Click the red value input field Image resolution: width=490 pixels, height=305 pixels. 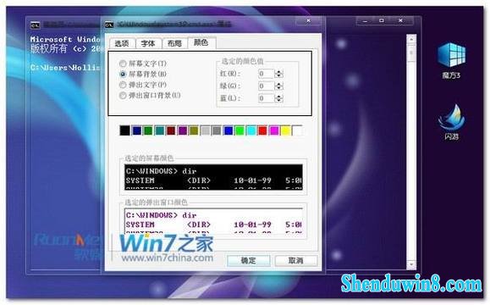pos(267,74)
